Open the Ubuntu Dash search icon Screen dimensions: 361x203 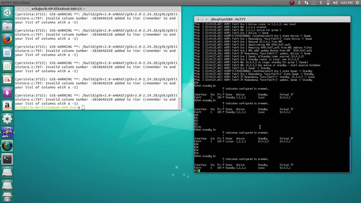[7, 13]
